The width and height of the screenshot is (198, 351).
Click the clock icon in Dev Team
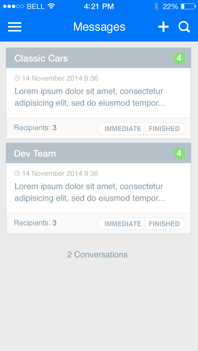pyautogui.click(x=17, y=174)
